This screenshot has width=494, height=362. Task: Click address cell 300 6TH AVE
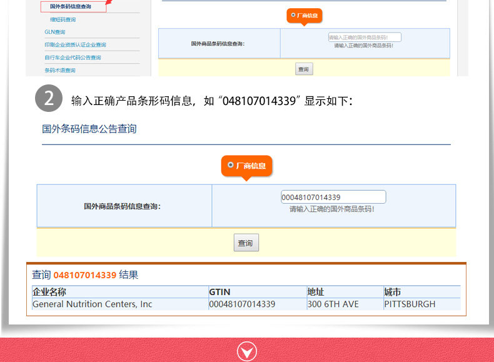coord(333,304)
